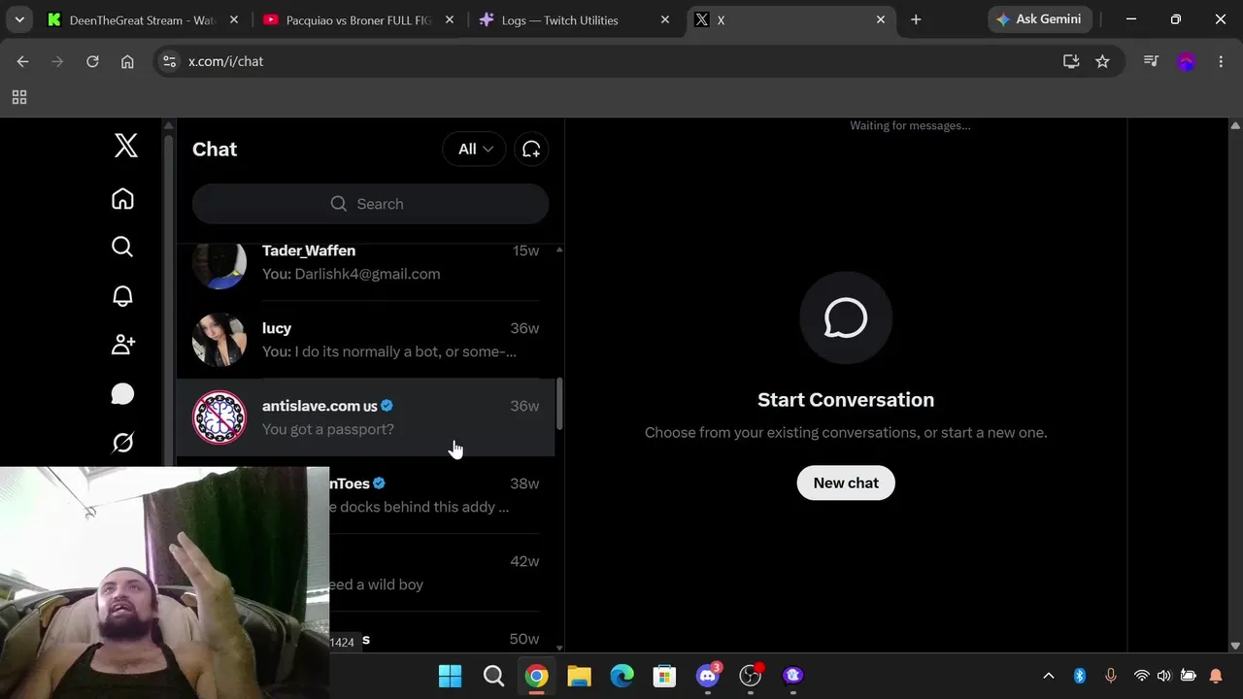This screenshot has width=1243, height=699.
Task: Open the X logo in sidebar
Action: (126, 146)
